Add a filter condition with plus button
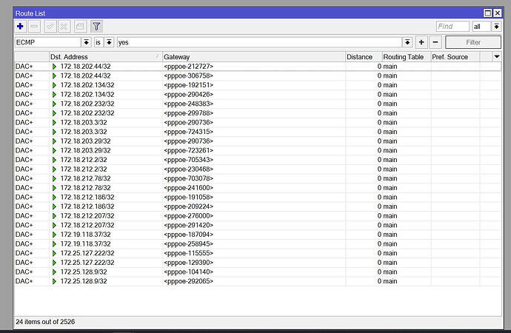This screenshot has height=333, width=511. pyautogui.click(x=421, y=42)
